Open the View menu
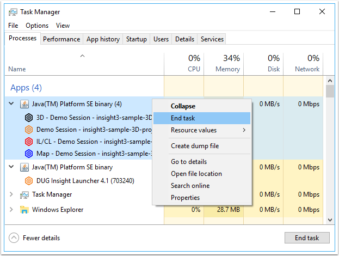 (63, 26)
